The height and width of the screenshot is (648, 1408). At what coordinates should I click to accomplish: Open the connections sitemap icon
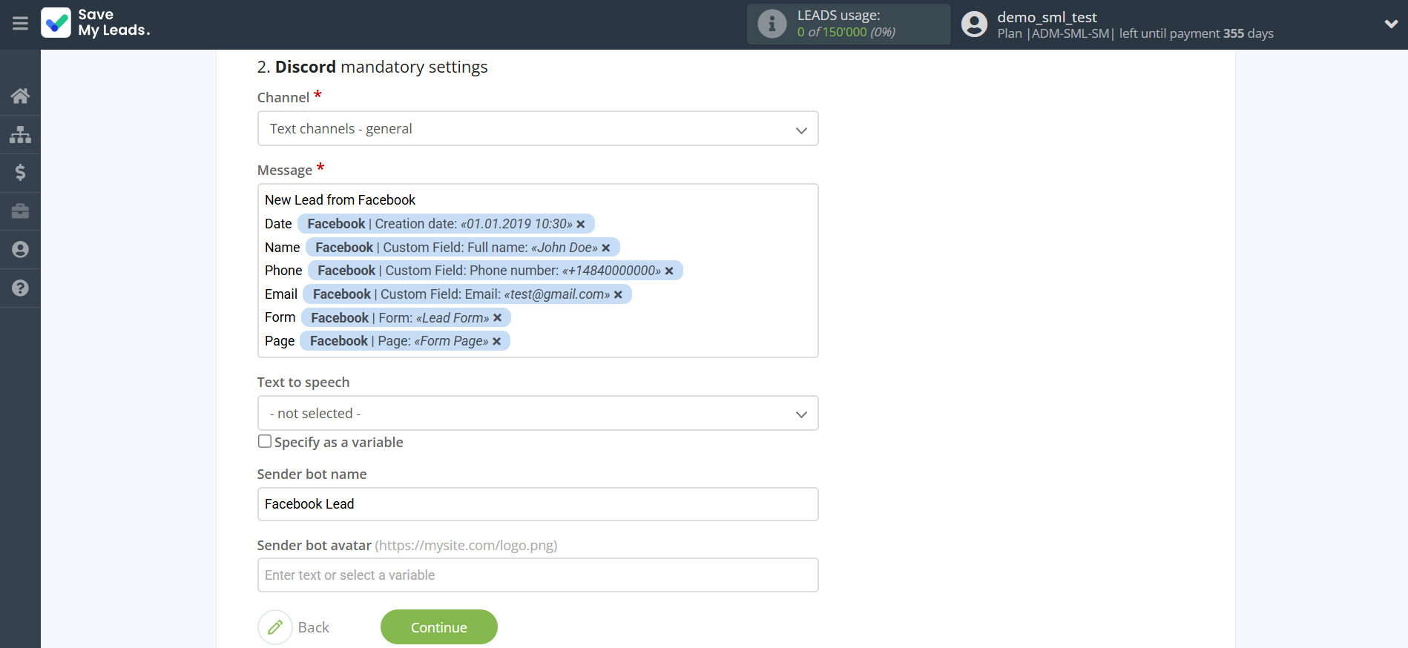click(20, 134)
